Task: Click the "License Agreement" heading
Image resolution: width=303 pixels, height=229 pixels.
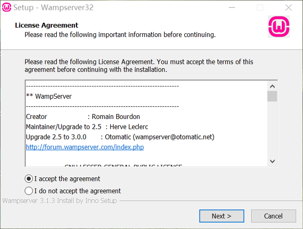Action: [x=47, y=25]
